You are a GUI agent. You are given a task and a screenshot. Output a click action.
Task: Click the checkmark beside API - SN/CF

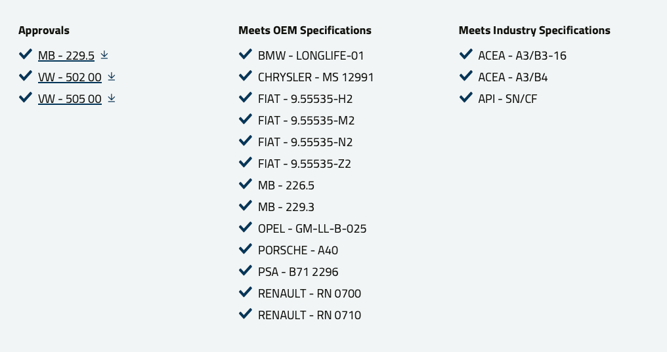pyautogui.click(x=466, y=97)
